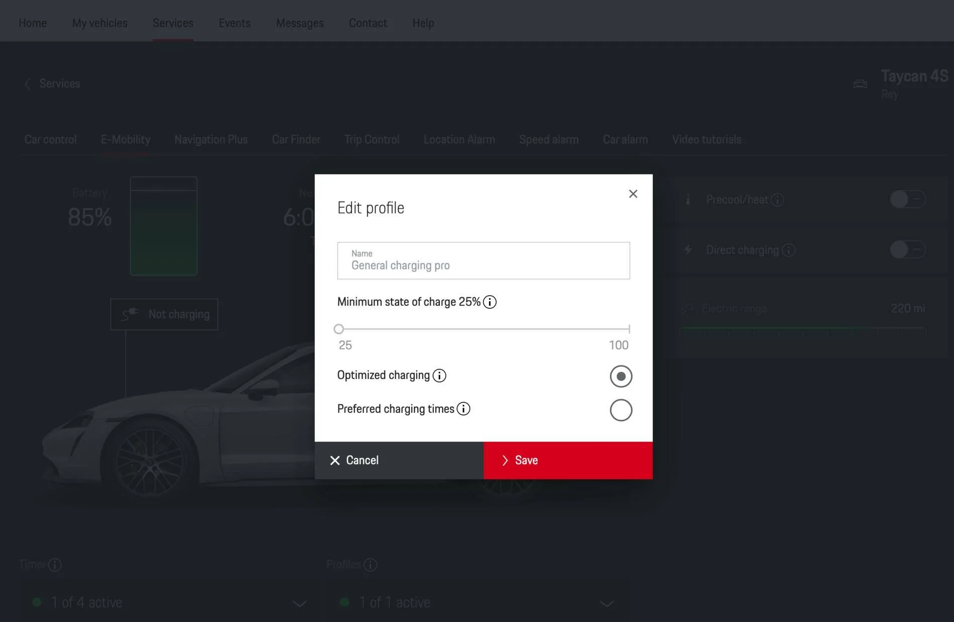This screenshot has height=622, width=954.
Task: Open the Events menu item
Action: [x=234, y=23]
